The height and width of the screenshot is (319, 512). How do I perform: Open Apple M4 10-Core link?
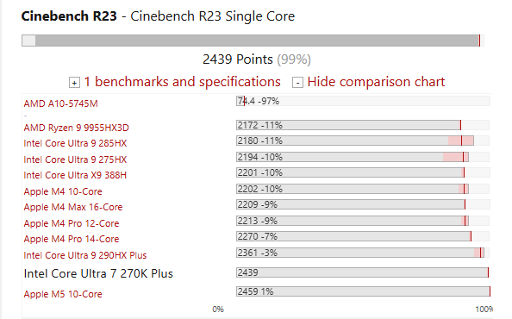(x=63, y=191)
